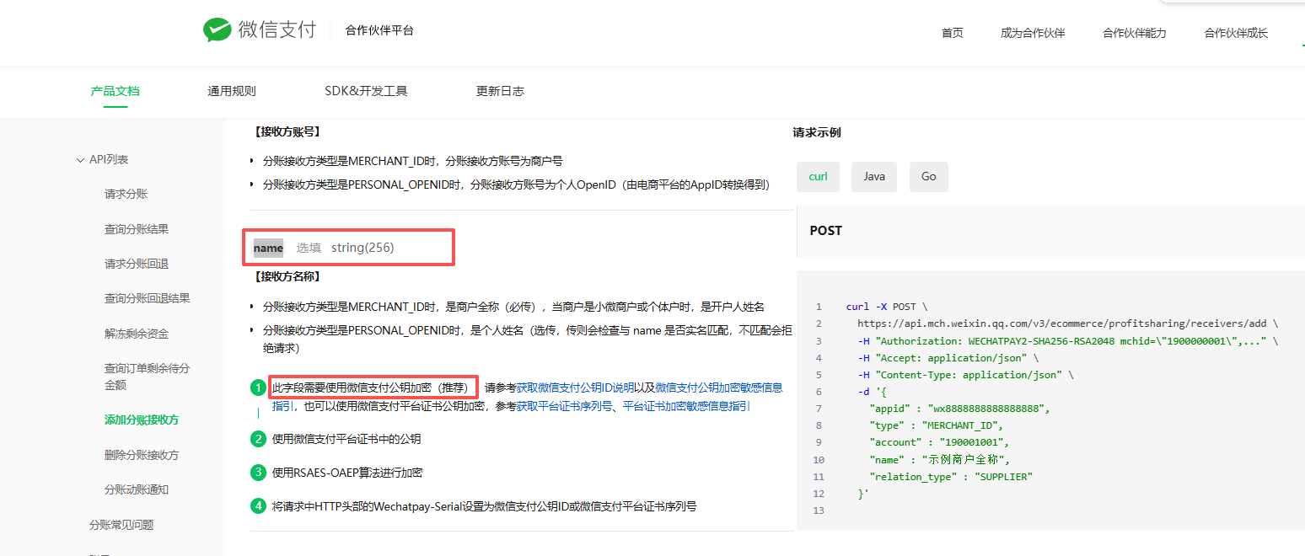Follow the 获取微信支付公钥ID说明 link
Screen dimensions: 1305x556
(575, 388)
